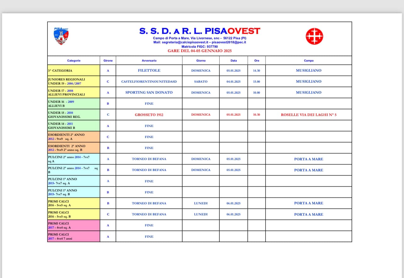Click 06.01.2025 in the PRIMI CALCI 2016 sq. A row
404x278 pixels.
click(x=233, y=203)
